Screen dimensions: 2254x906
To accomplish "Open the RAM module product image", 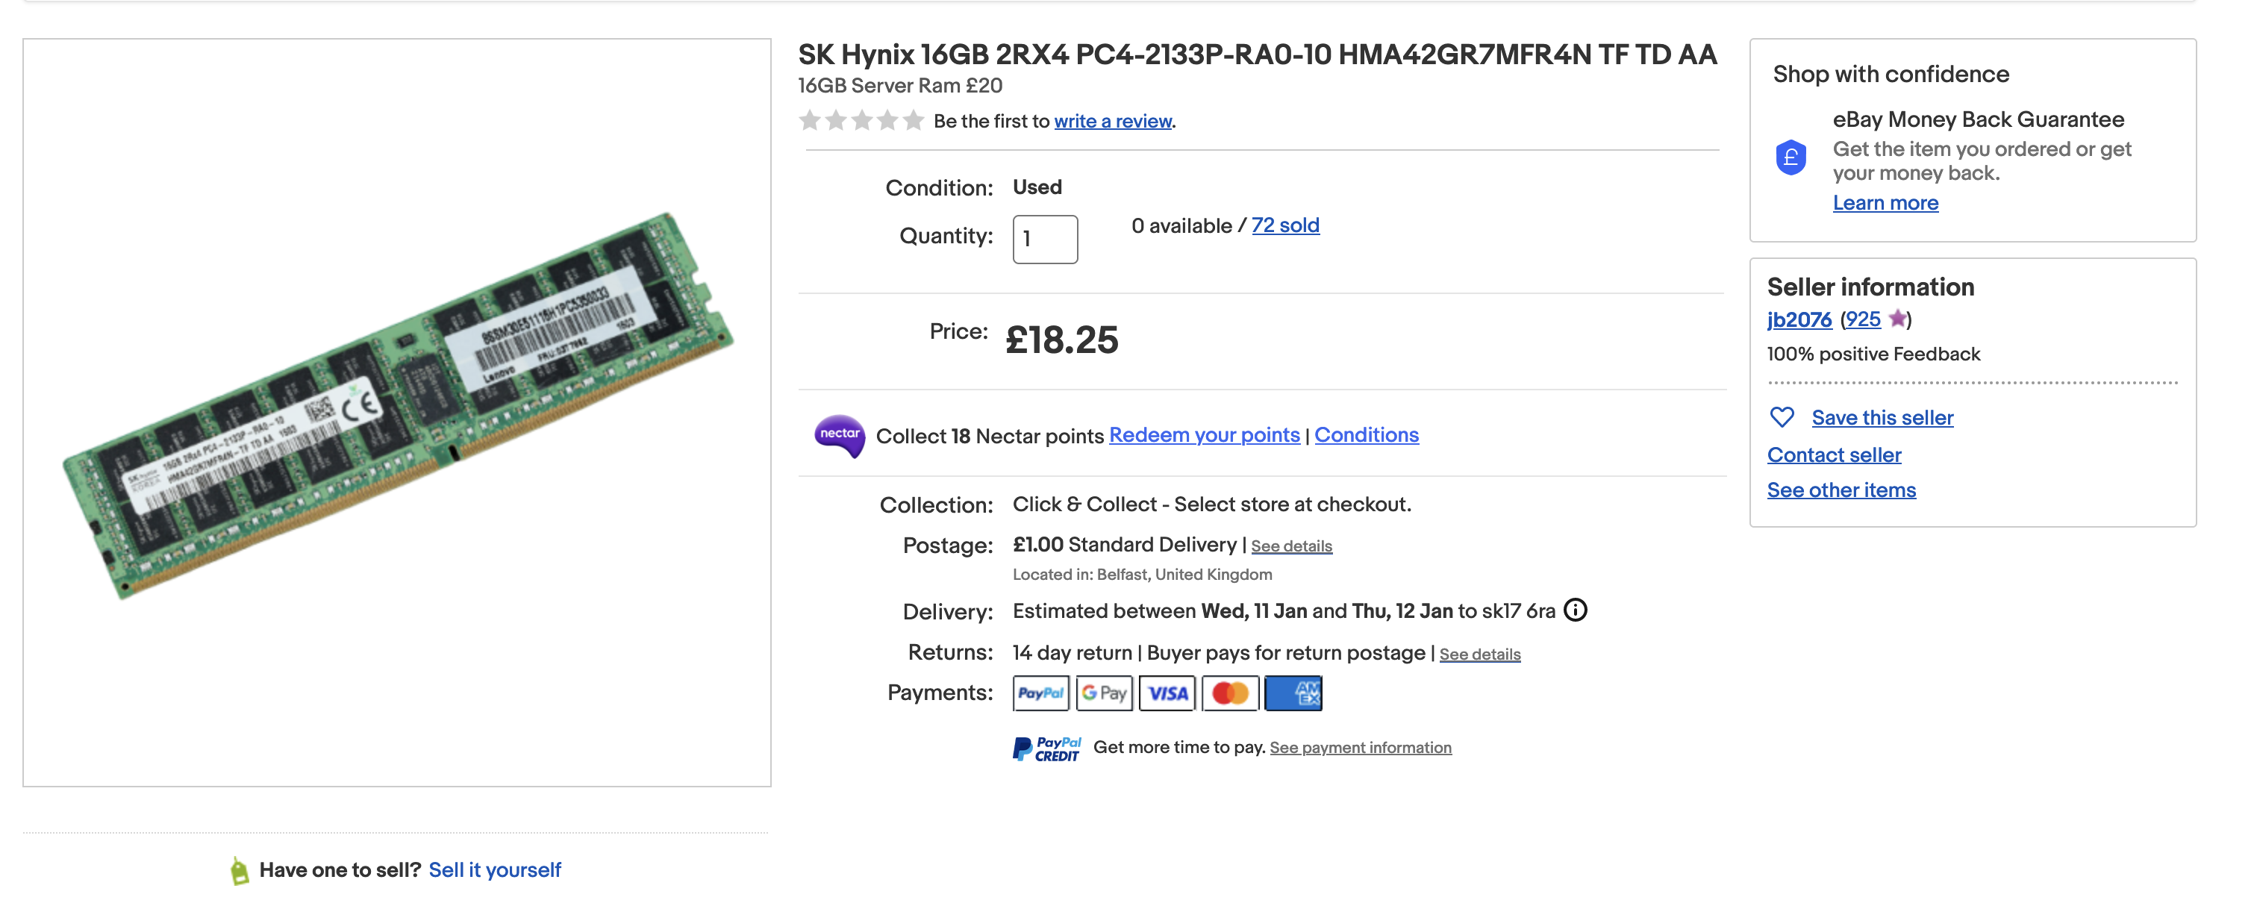I will point(397,411).
